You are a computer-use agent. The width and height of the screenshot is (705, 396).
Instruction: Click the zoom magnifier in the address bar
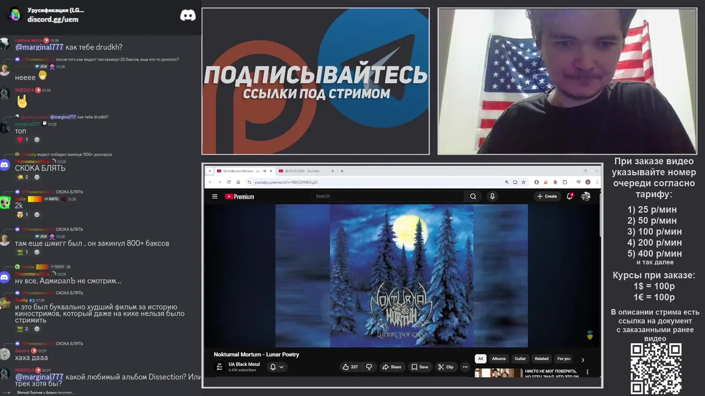pos(507,182)
